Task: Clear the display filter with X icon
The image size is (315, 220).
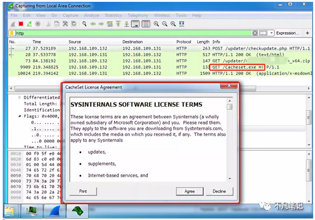Action: [255, 33]
